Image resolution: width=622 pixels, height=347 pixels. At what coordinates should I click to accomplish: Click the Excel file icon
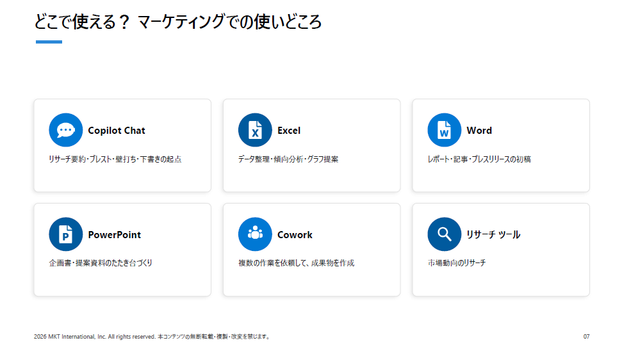pos(255,130)
